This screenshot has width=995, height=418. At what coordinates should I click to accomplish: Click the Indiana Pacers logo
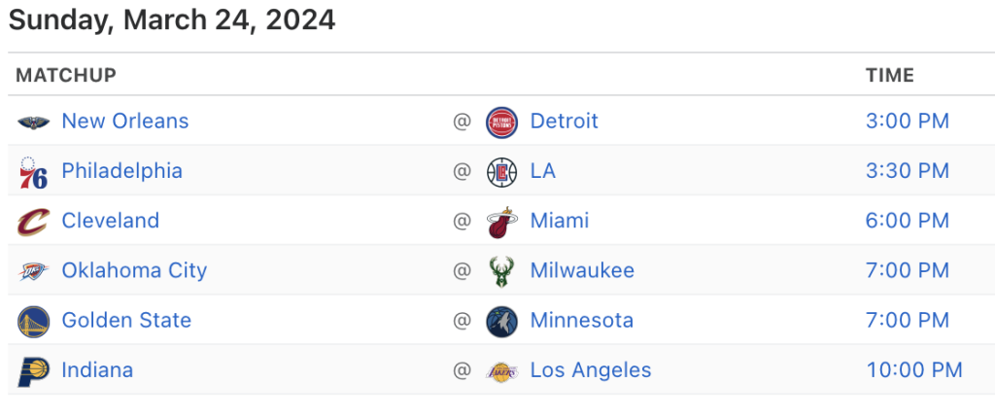33,371
